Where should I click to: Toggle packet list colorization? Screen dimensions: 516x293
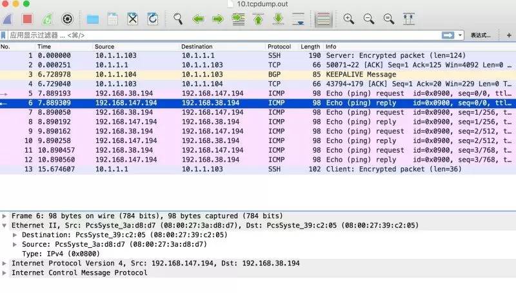click(323, 19)
